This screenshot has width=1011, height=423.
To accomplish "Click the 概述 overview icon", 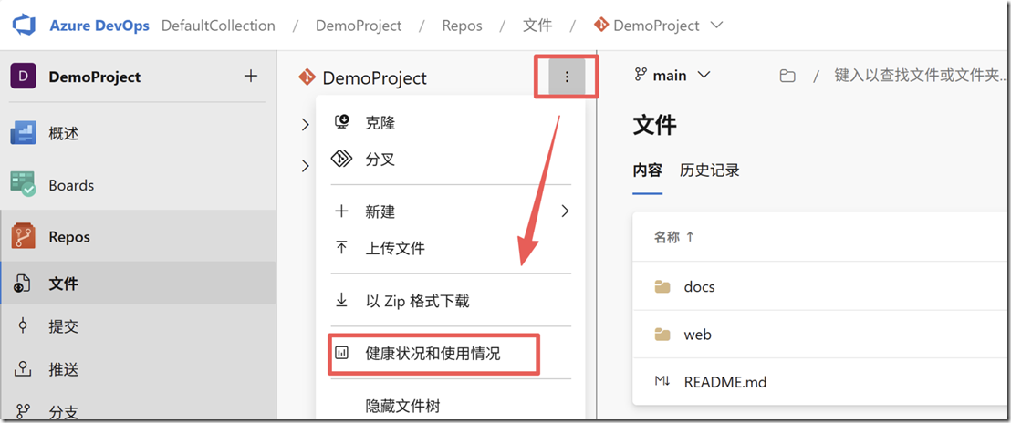I will [23, 133].
